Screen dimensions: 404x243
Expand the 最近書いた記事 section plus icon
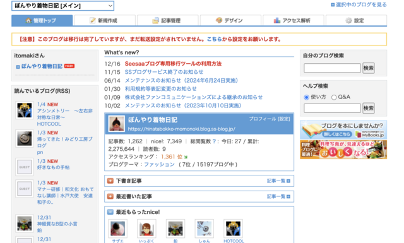click(x=110, y=197)
